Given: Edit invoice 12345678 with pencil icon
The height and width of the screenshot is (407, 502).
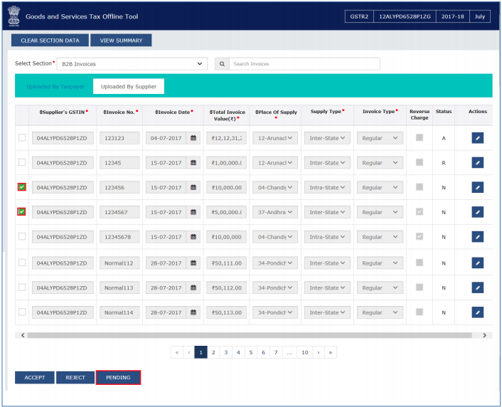Looking at the screenshot, I should tap(477, 237).
